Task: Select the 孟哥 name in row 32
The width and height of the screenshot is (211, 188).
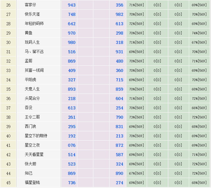Action: 29,61
